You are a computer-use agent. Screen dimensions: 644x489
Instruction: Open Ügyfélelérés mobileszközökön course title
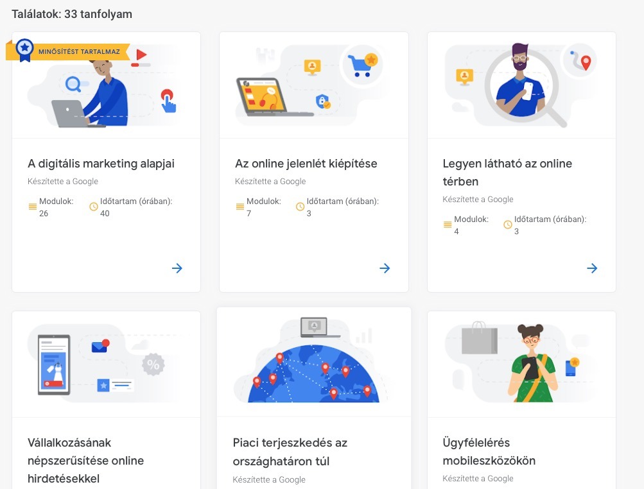[x=489, y=451]
